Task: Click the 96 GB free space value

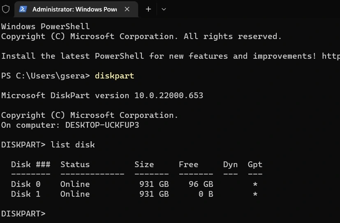Action: [x=201, y=184]
